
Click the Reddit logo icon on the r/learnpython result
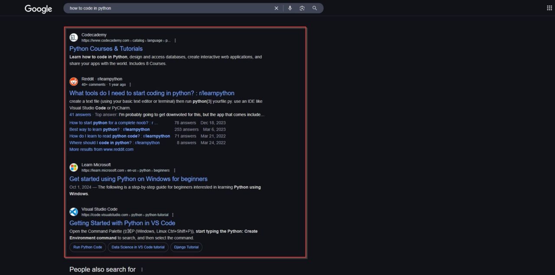click(74, 81)
